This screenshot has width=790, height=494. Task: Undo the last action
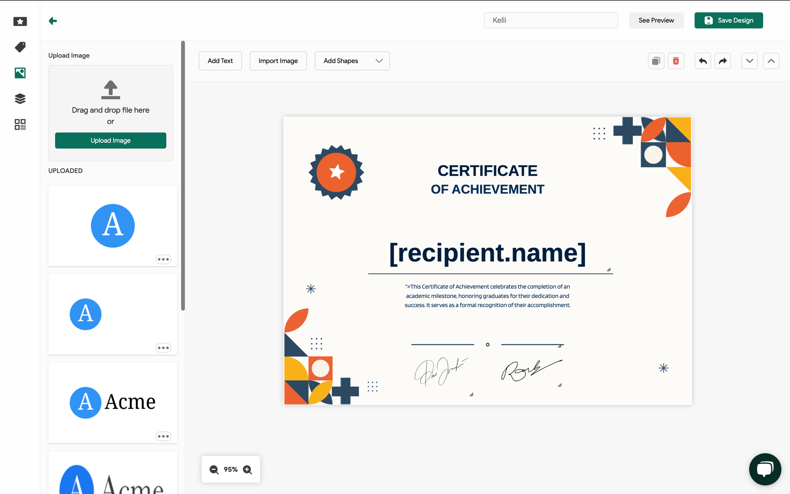click(x=703, y=61)
